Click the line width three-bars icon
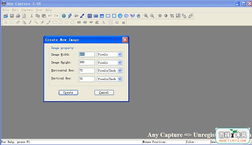Image resolution: width=252 pixels, height=145 pixels. tap(117, 22)
